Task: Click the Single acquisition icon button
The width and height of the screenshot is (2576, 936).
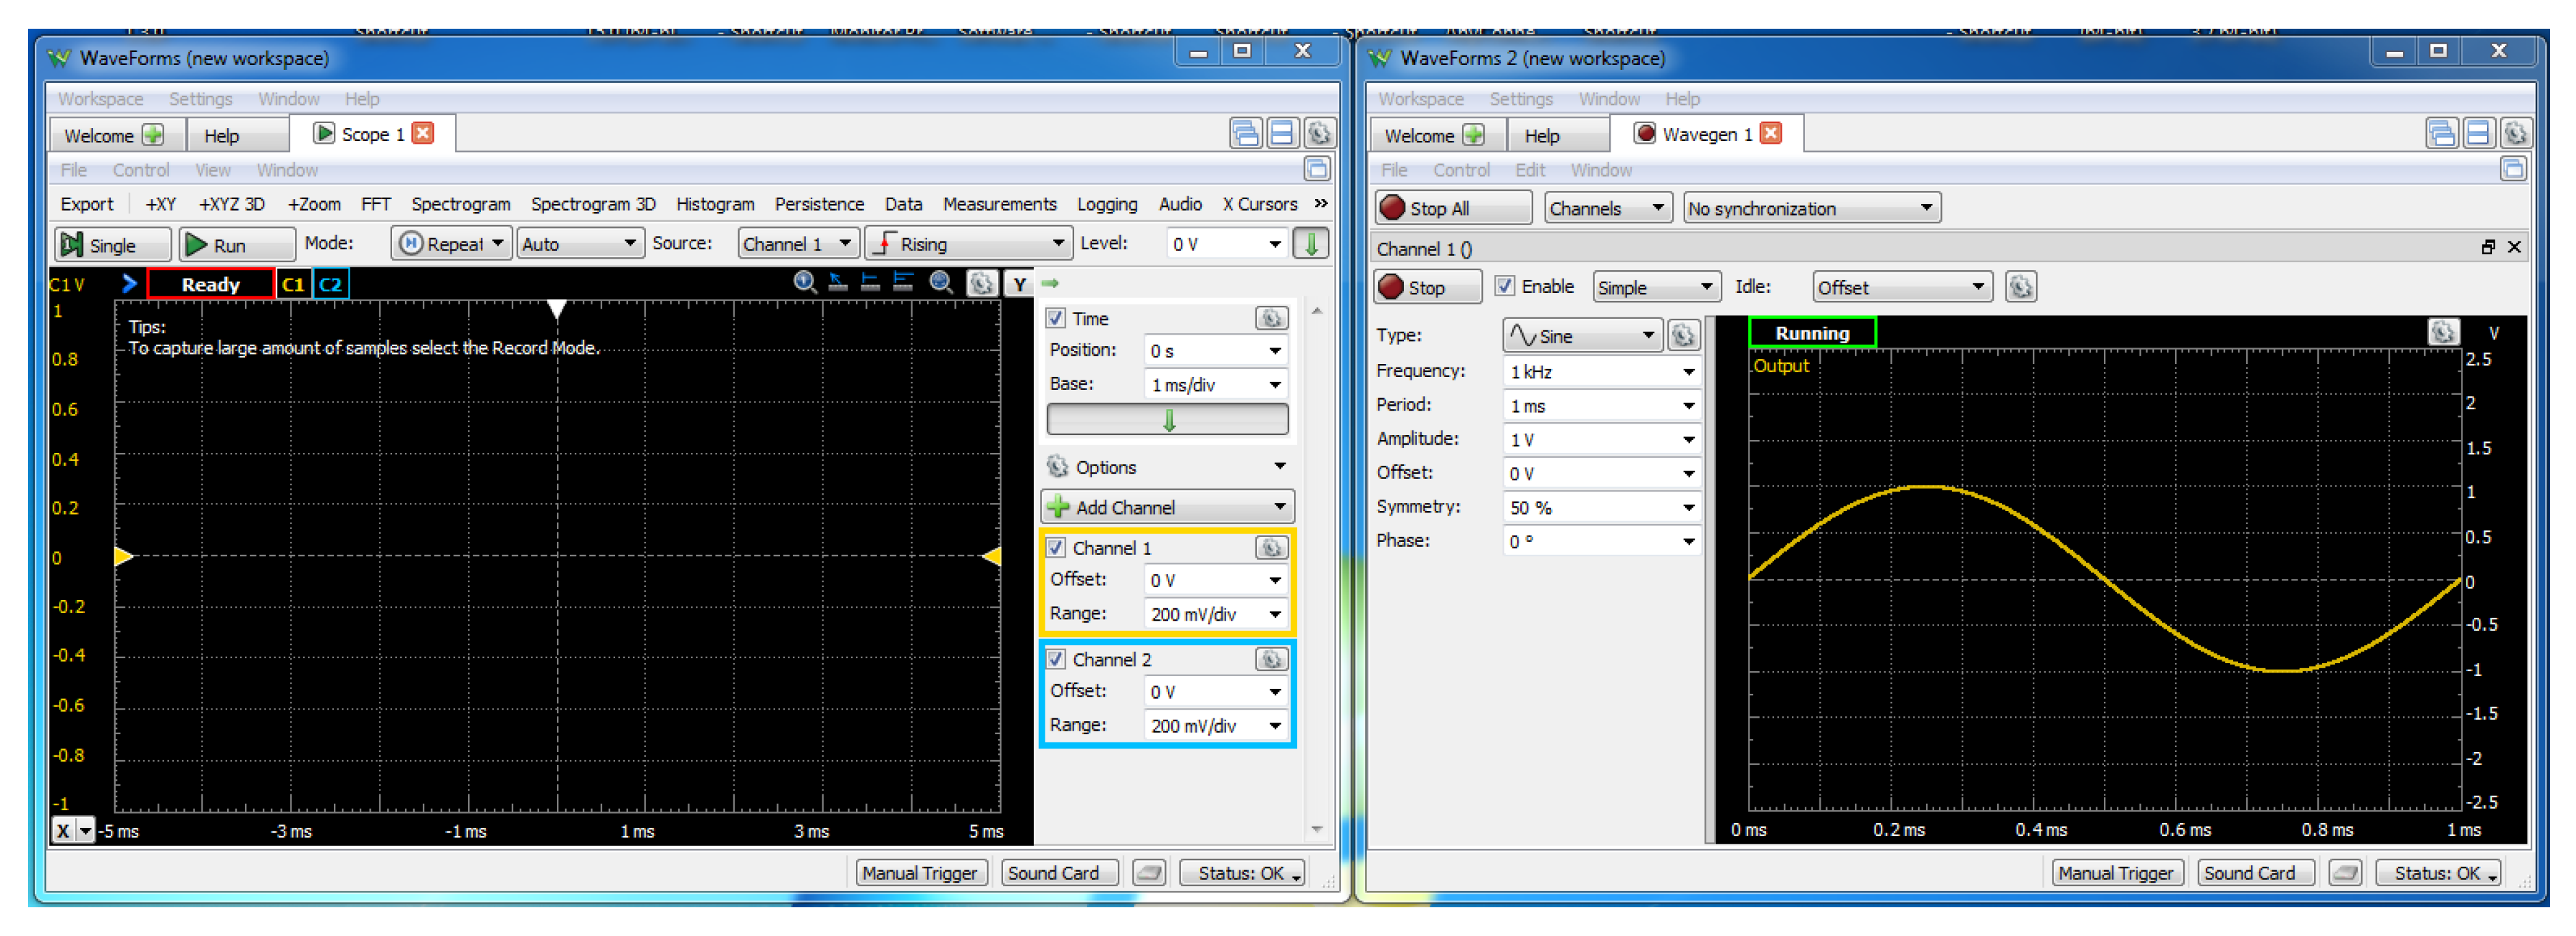Action: coord(72,245)
